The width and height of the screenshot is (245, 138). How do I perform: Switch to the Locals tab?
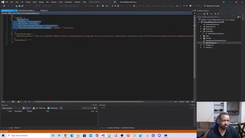(11, 128)
